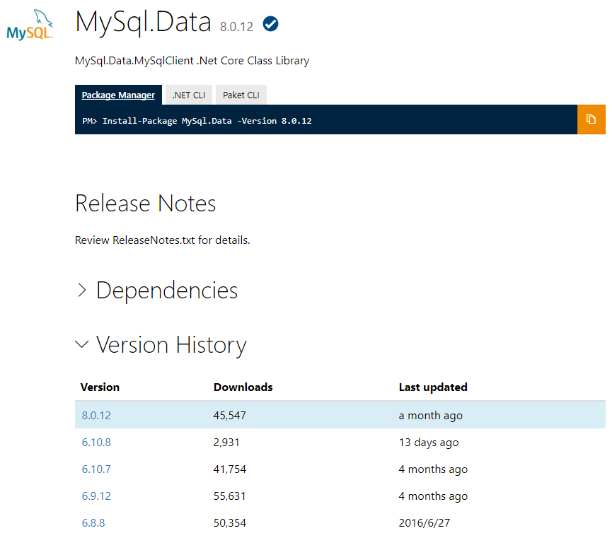Click the chevron next to Dependencies
Viewport: 612px width, 538px height.
tap(81, 290)
